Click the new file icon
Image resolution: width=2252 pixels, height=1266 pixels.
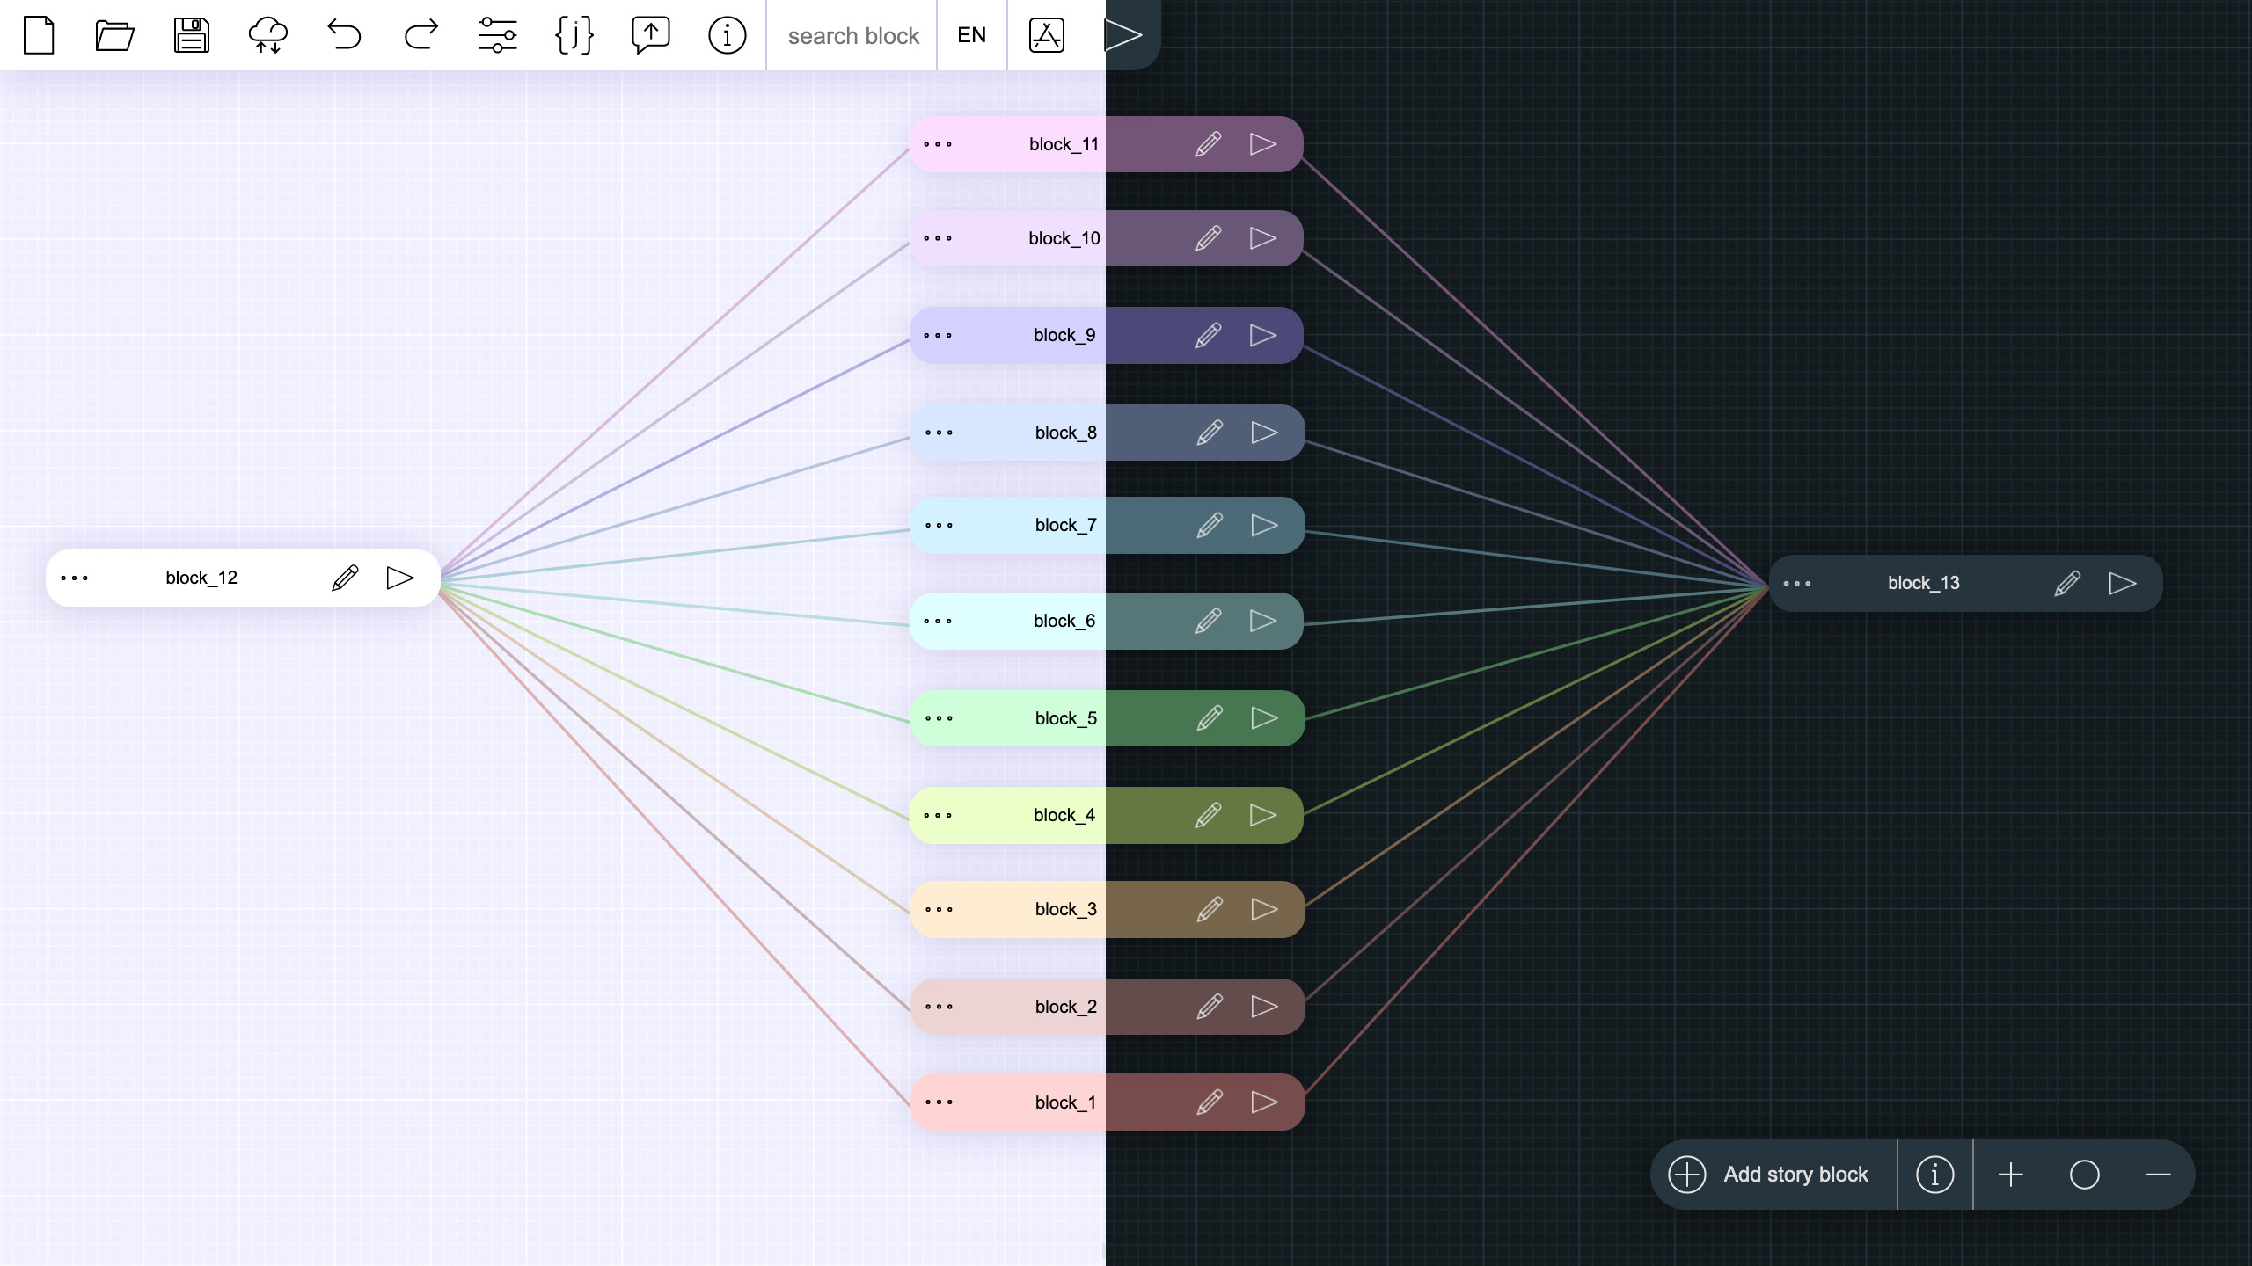coord(39,35)
